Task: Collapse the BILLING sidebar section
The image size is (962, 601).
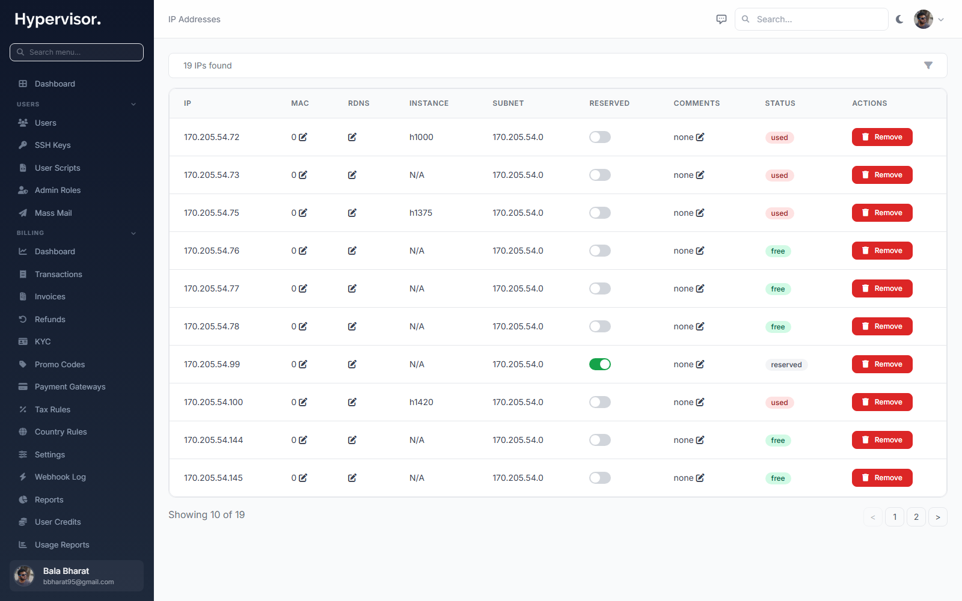Action: coord(133,233)
